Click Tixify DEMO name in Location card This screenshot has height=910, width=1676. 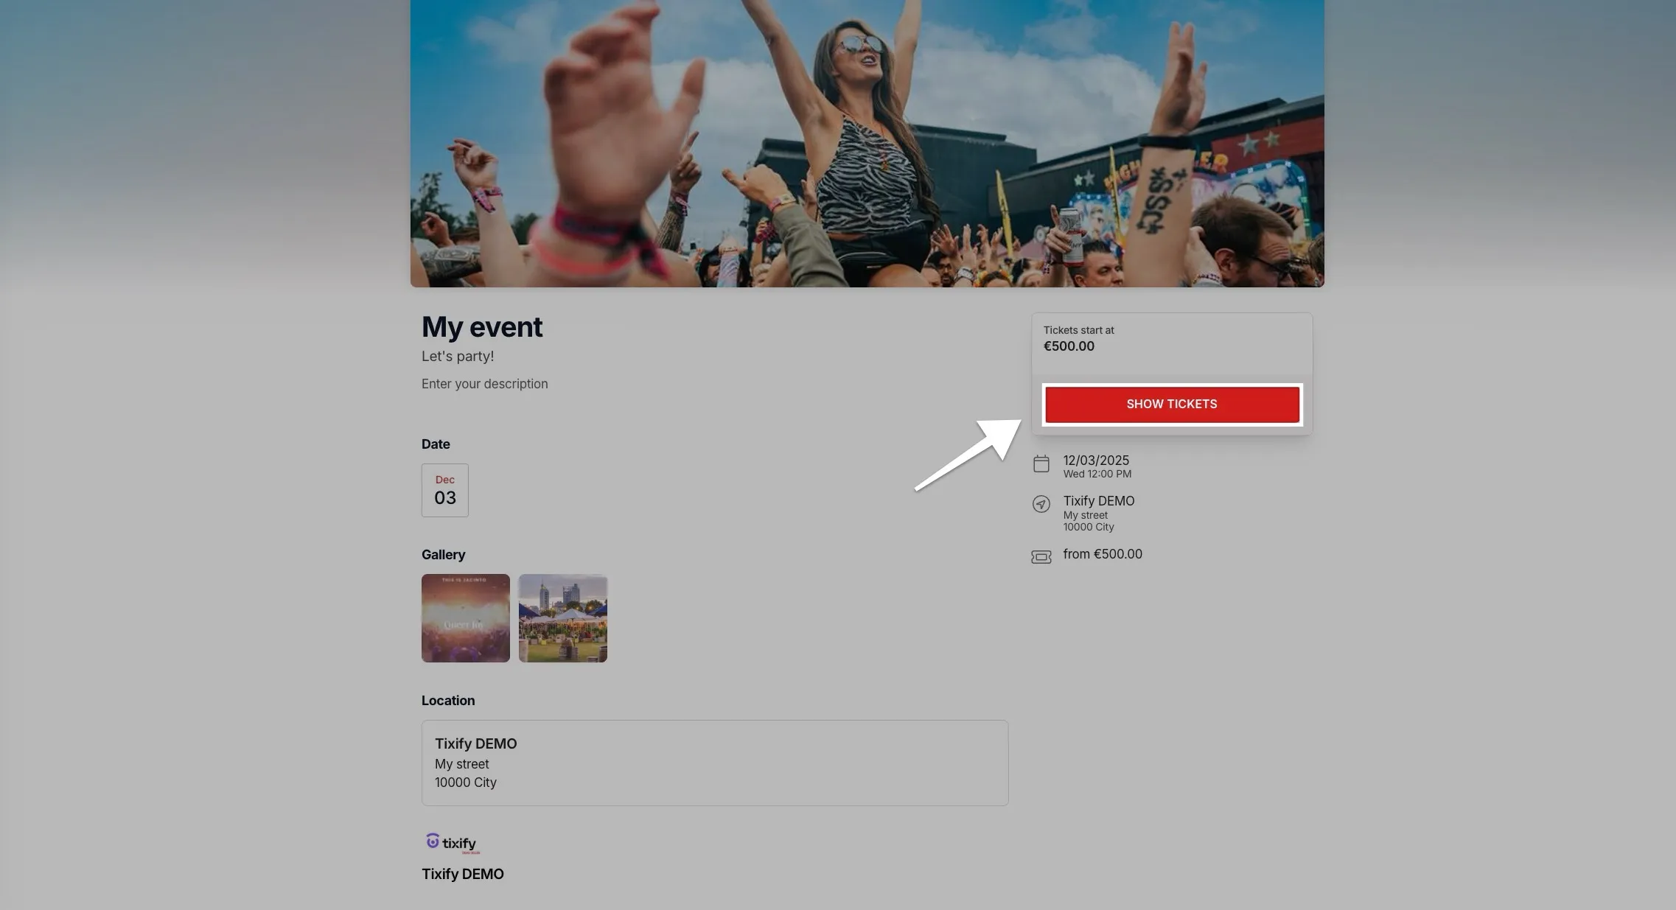(x=476, y=743)
